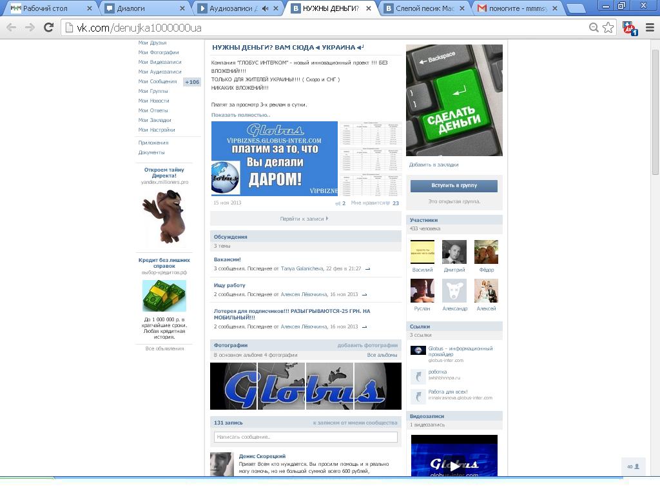
Task: Open Мои Сообщения in left menu
Action: coord(157,81)
